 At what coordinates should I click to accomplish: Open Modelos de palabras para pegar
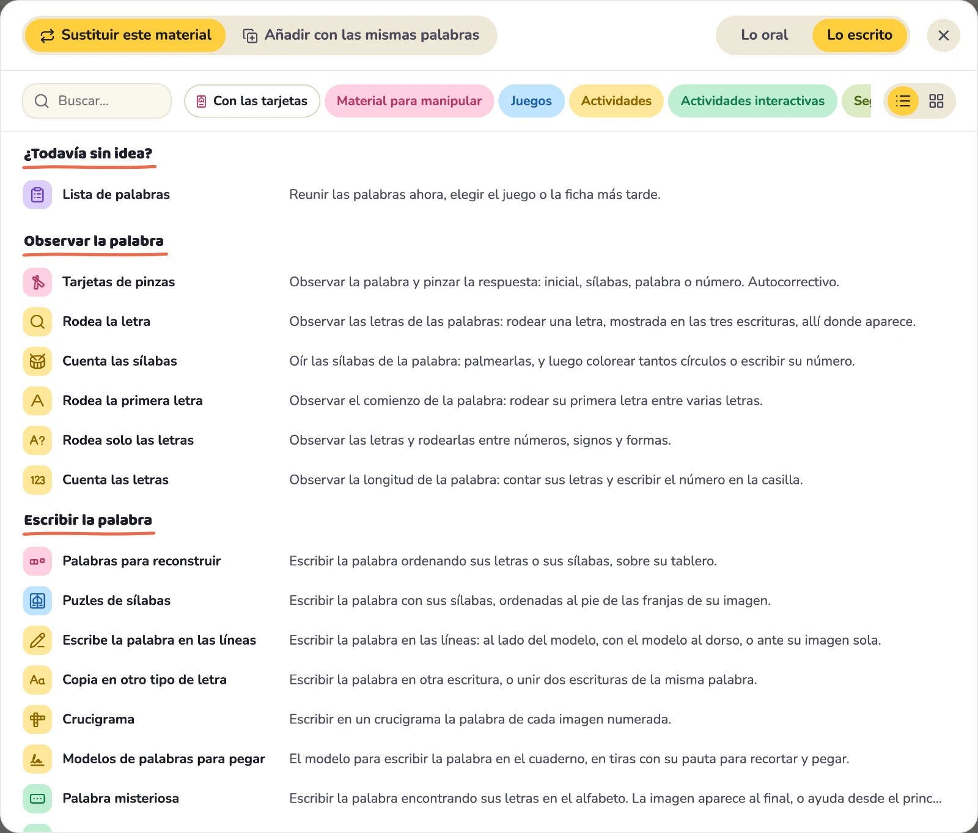pyautogui.click(x=489, y=759)
